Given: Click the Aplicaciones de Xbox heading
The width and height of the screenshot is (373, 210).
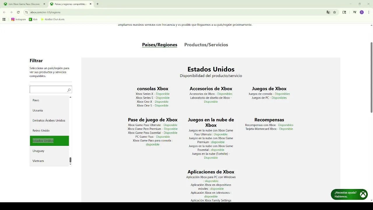Looking at the screenshot, I should (x=211, y=172).
